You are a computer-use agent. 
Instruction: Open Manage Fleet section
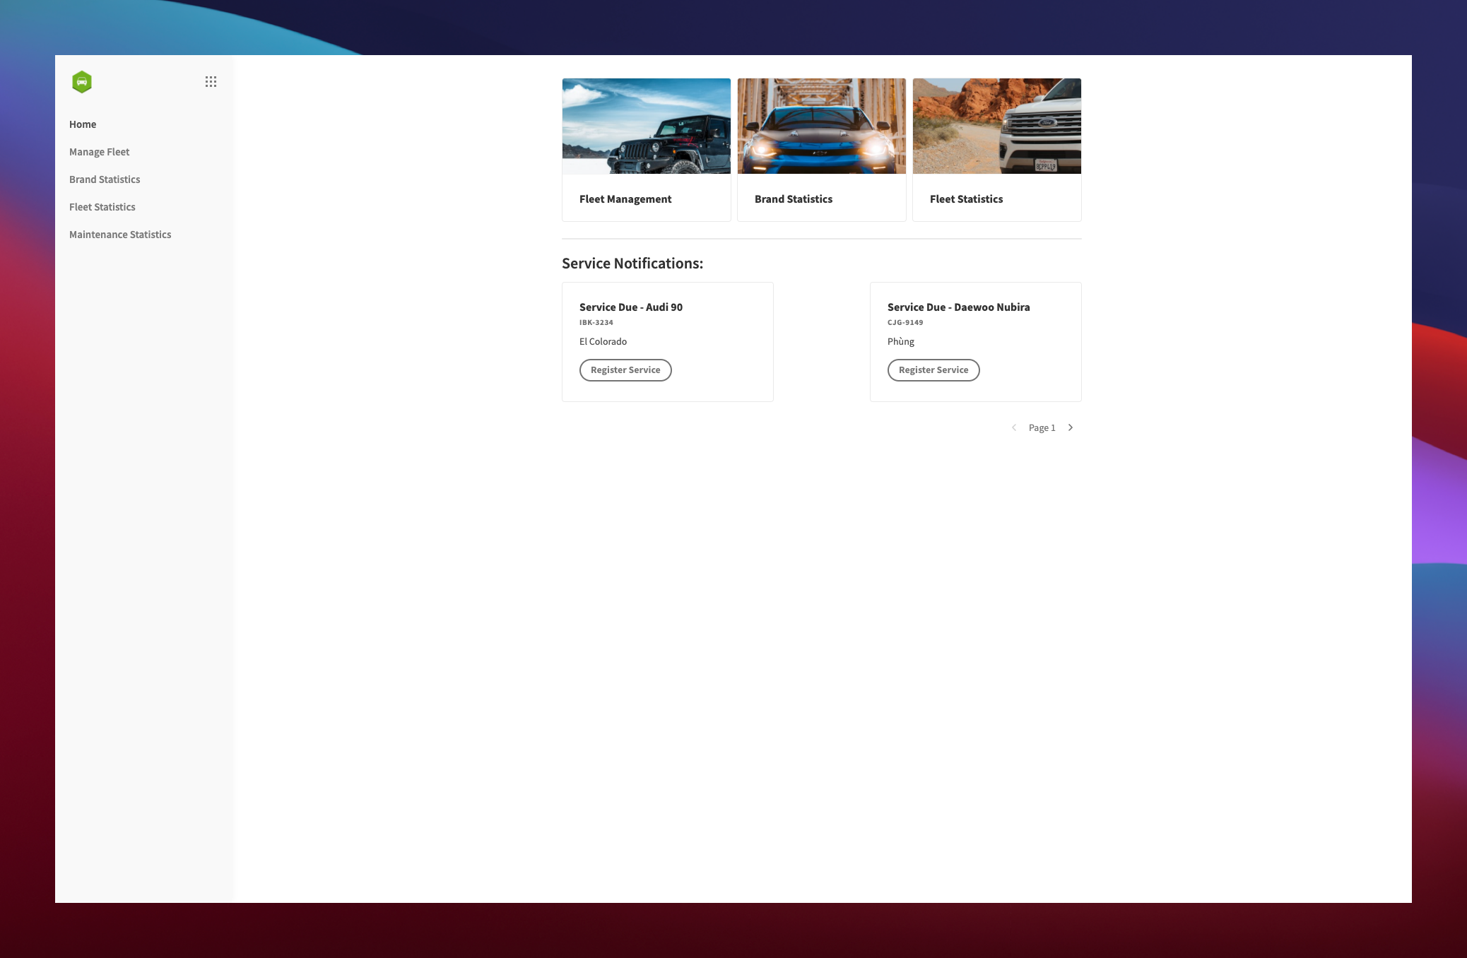click(100, 150)
